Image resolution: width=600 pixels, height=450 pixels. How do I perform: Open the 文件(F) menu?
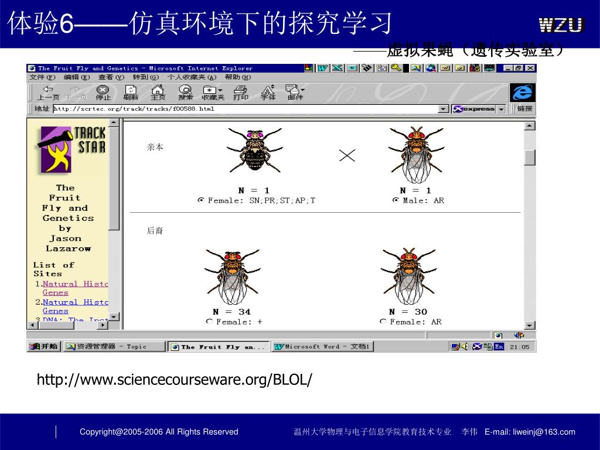click(42, 77)
